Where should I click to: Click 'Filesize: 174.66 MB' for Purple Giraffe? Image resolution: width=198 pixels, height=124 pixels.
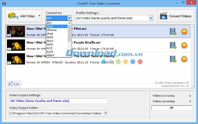click(102, 49)
